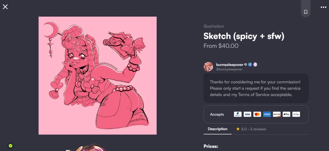This screenshot has width=329, height=151.
Task: Open the bunnysleepover artist name link
Action: pos(230,65)
